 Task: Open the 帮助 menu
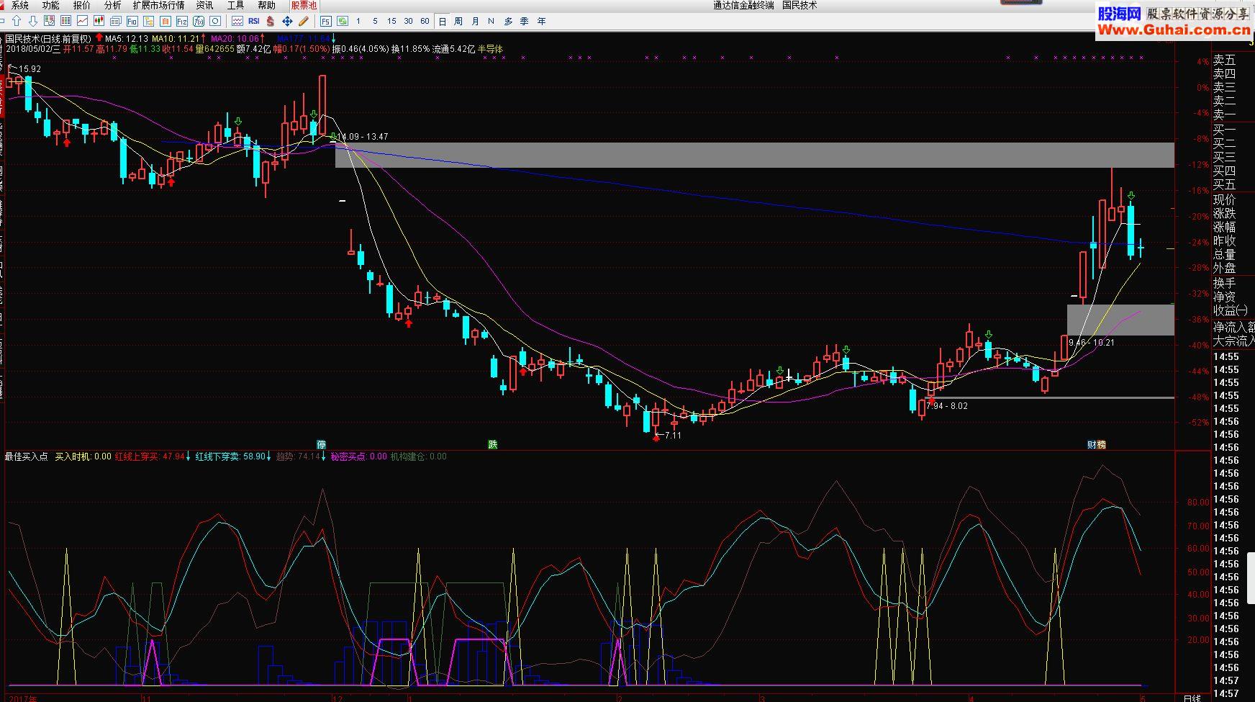point(267,5)
